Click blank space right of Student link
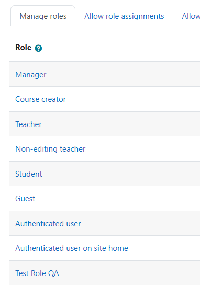Image resolution: width=200 pixels, height=286 pixels. [120, 174]
